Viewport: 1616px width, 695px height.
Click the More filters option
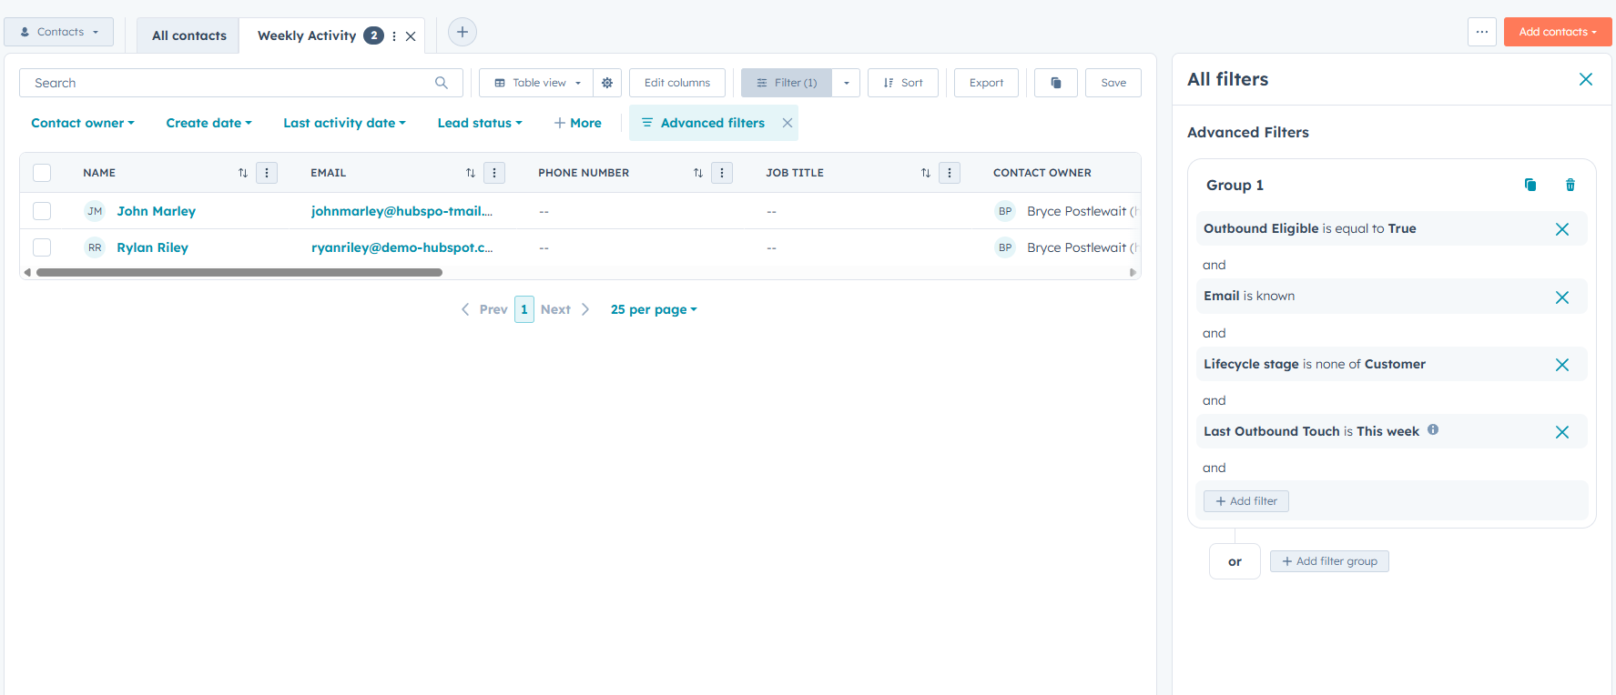tap(578, 123)
